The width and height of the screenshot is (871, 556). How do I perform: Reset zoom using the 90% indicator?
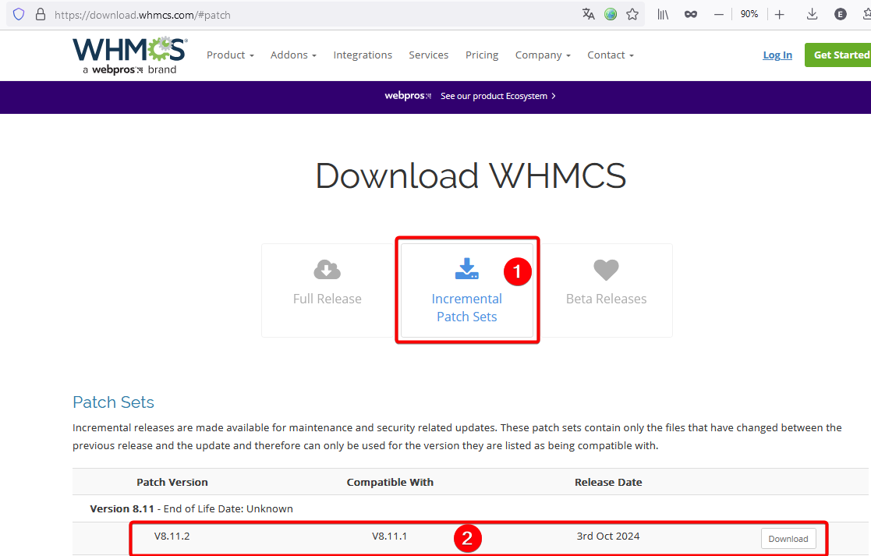click(x=749, y=15)
